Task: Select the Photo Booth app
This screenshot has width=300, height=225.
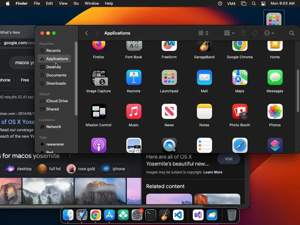Action: [240, 111]
